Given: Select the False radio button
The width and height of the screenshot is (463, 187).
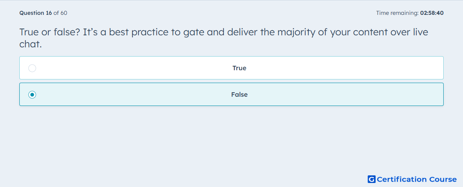Looking at the screenshot, I should (32, 95).
